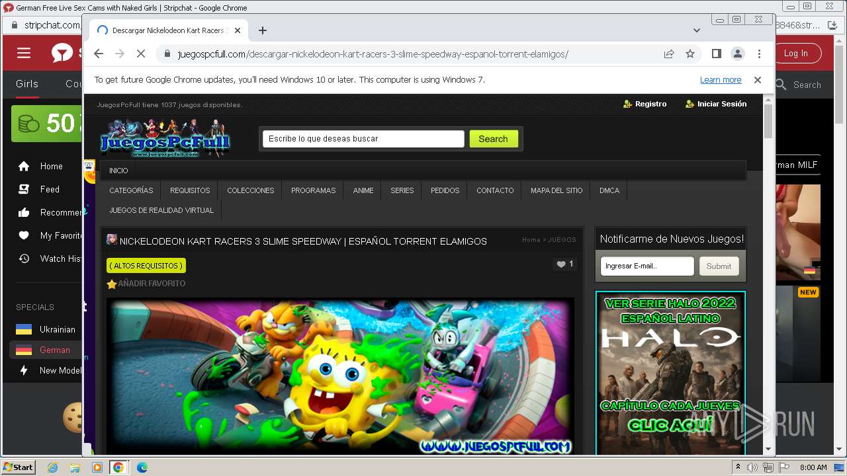Click Home breadcrumb link

tap(531, 240)
